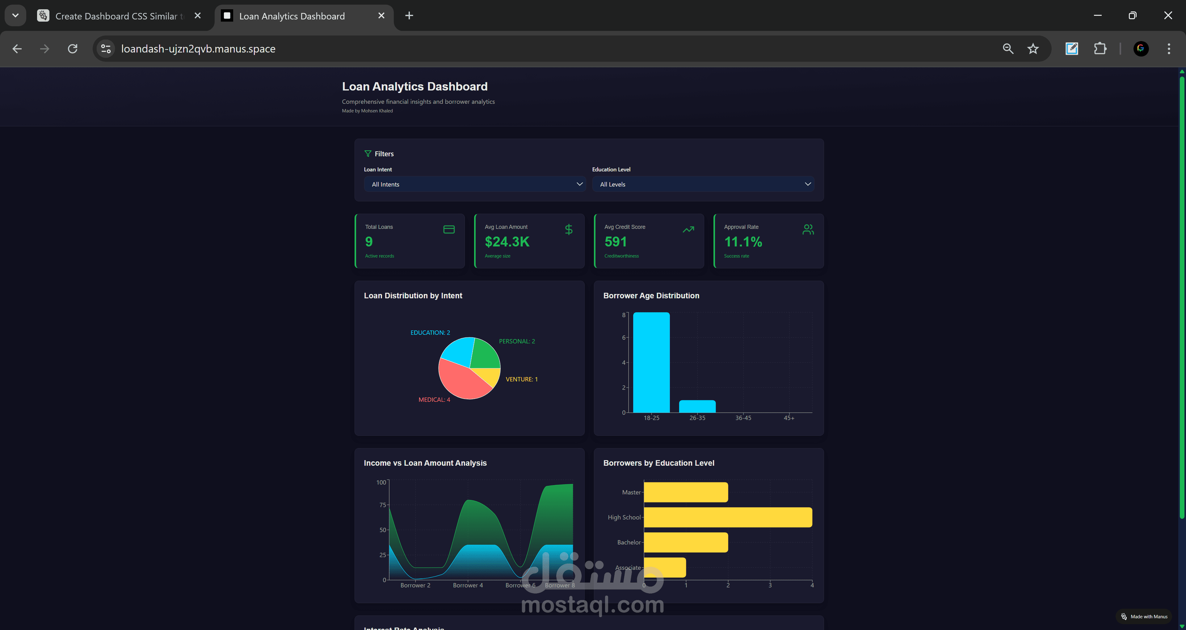
Task: Open the site information icon beside URL
Action: (x=106, y=49)
